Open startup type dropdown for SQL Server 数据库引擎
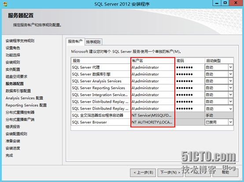 pos(231,74)
